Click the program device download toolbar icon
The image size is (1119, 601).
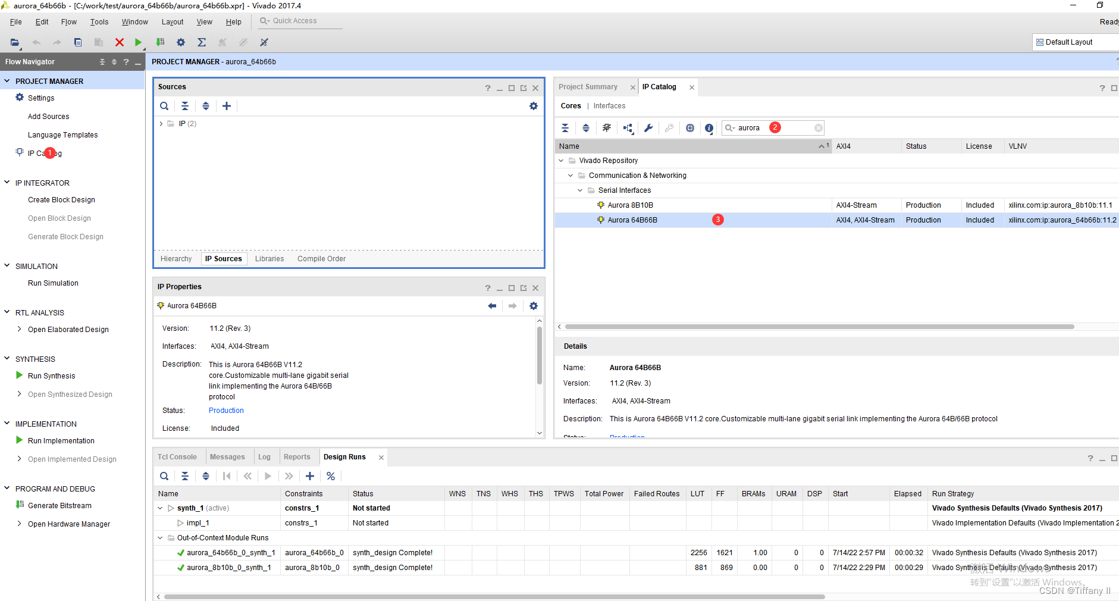click(x=160, y=42)
